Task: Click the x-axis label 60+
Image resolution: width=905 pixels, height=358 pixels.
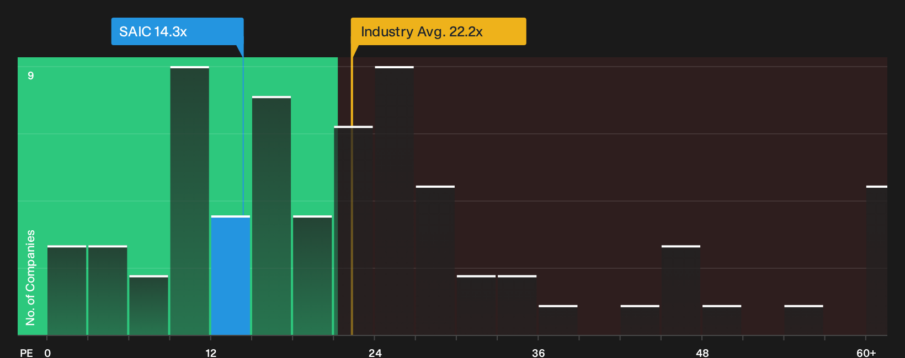Action: pyautogui.click(x=866, y=353)
